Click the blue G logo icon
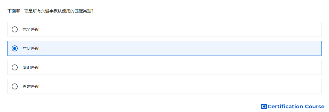 [x=264, y=106]
